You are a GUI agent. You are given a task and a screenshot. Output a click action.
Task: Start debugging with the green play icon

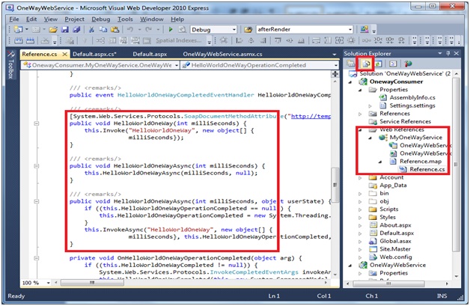click(x=171, y=29)
